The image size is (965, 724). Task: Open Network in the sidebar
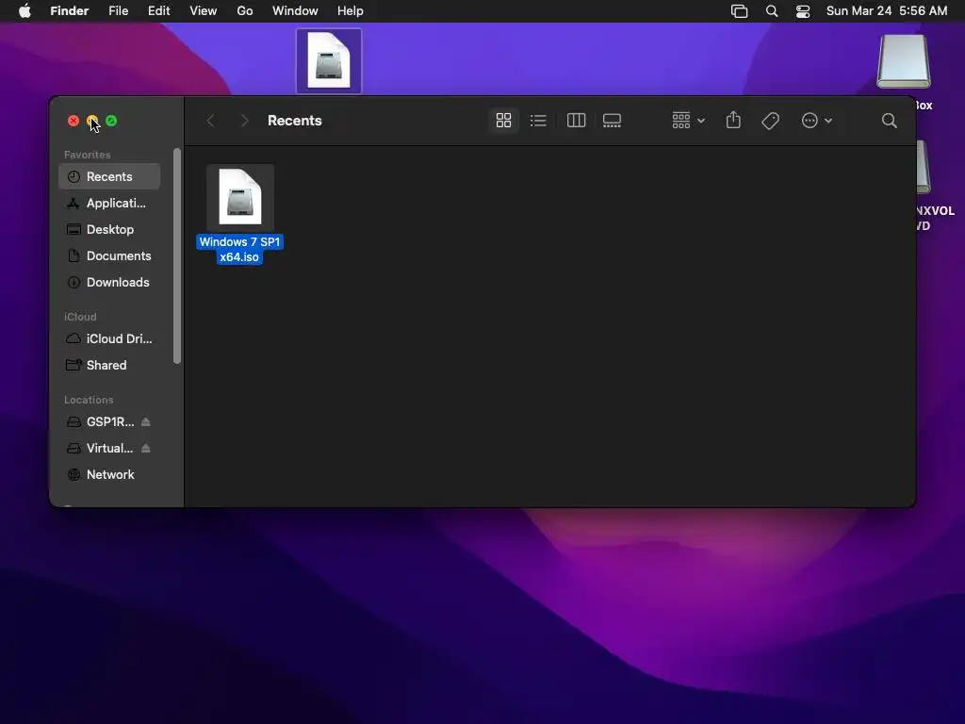109,475
